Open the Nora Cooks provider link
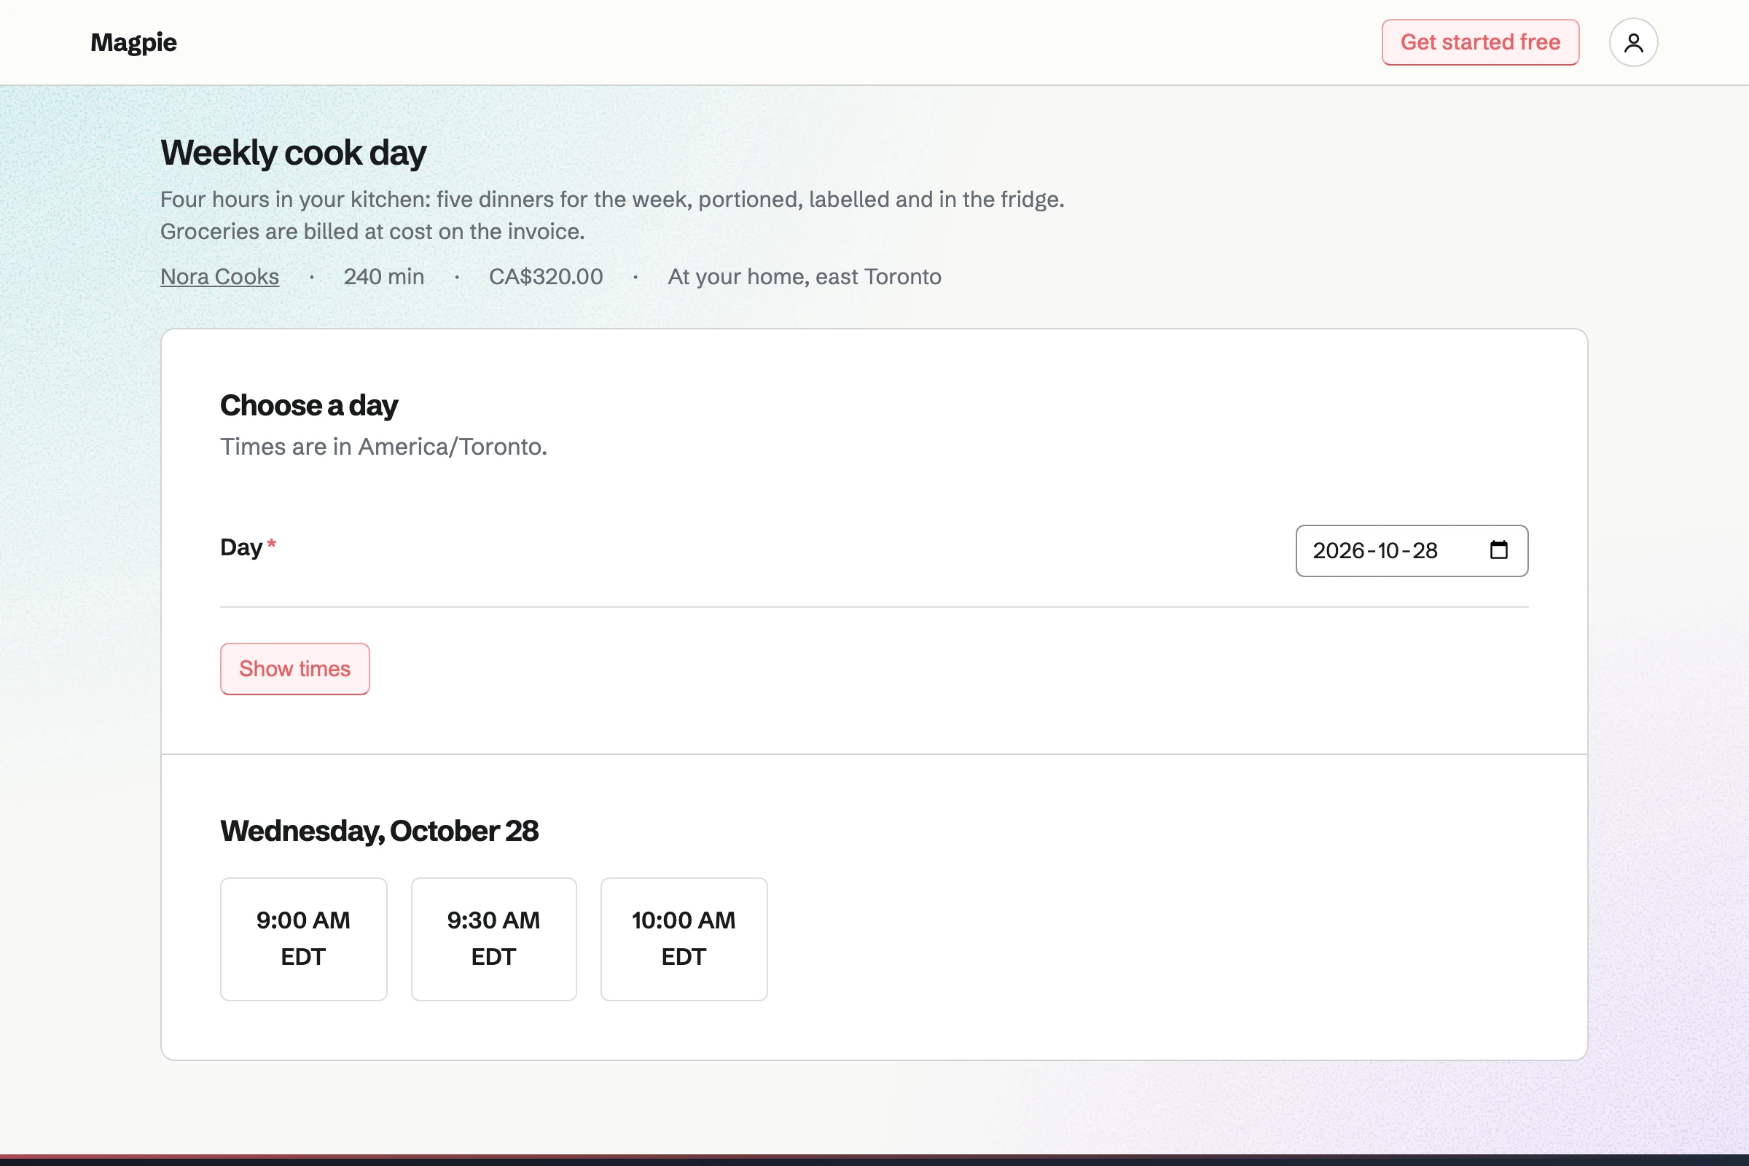Image resolution: width=1749 pixels, height=1166 pixels. [220, 277]
